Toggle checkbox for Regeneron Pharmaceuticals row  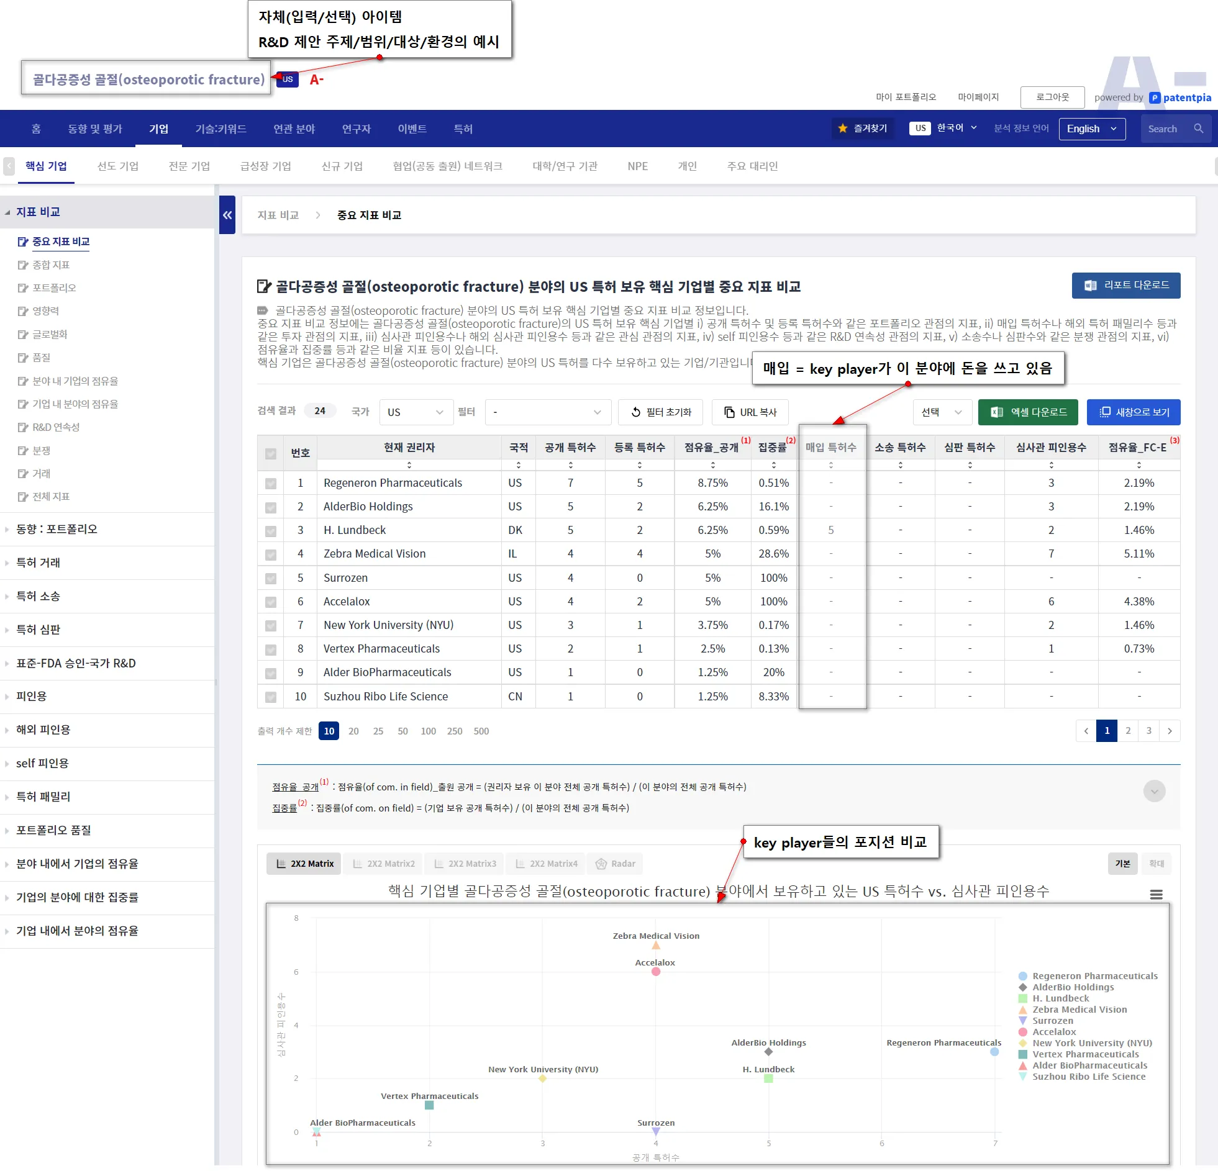click(271, 483)
